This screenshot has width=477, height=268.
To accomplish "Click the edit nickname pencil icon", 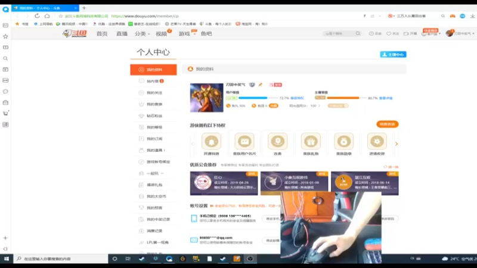I will tap(261, 85).
